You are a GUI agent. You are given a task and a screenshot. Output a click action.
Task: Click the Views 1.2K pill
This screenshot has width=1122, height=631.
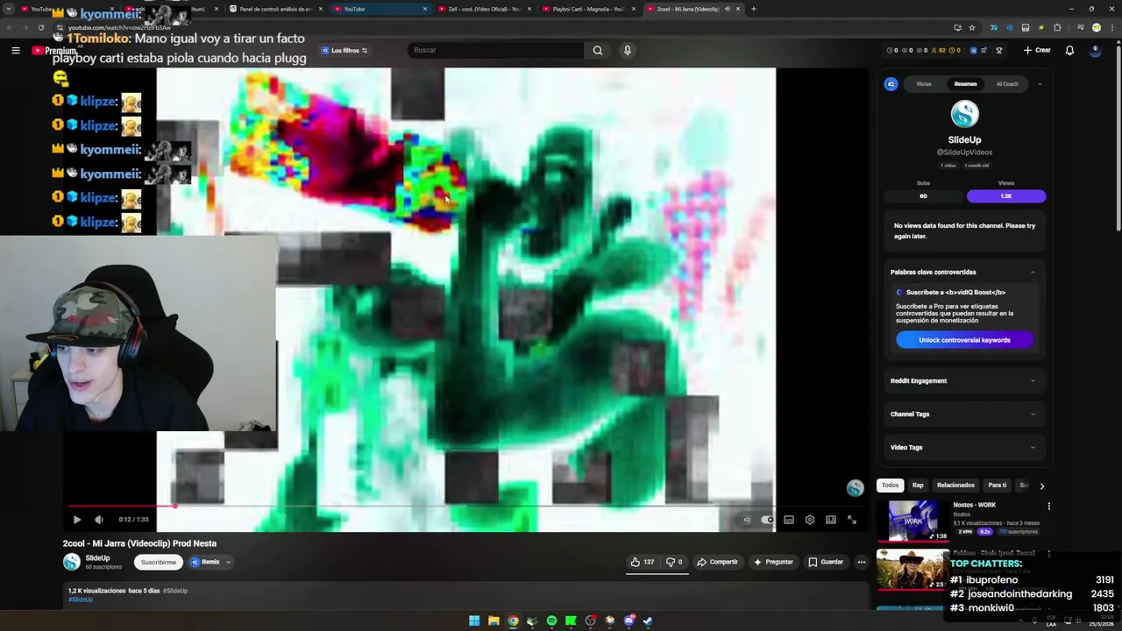[1006, 196]
